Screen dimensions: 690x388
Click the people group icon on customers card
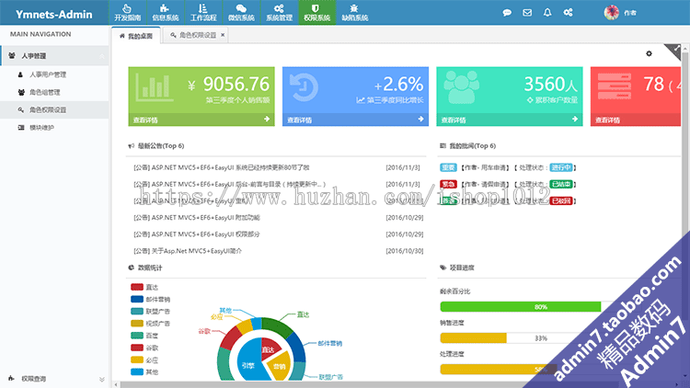(461, 87)
